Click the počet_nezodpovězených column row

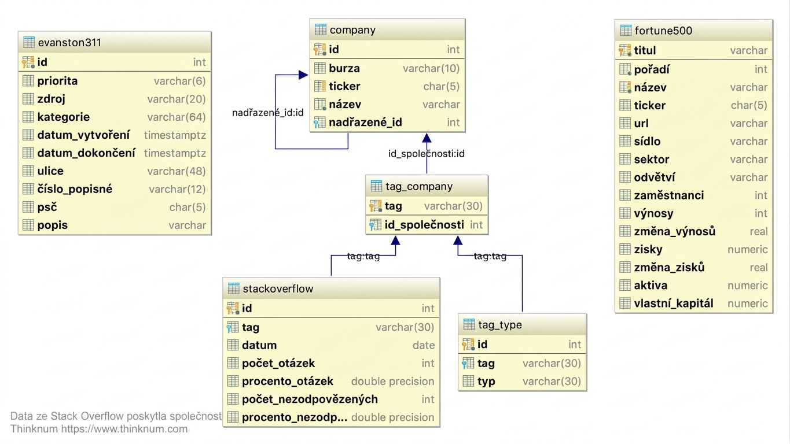pos(331,399)
